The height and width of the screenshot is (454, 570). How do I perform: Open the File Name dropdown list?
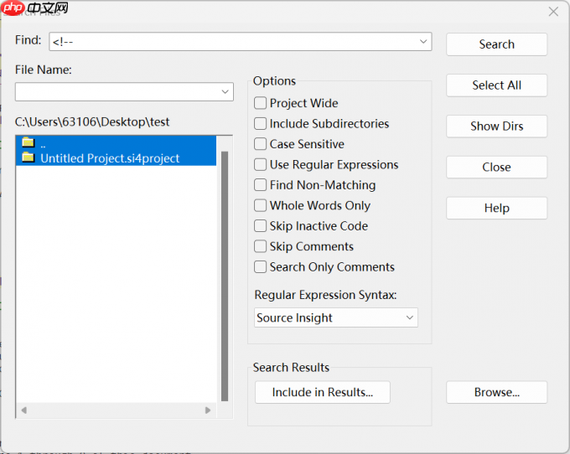point(225,91)
